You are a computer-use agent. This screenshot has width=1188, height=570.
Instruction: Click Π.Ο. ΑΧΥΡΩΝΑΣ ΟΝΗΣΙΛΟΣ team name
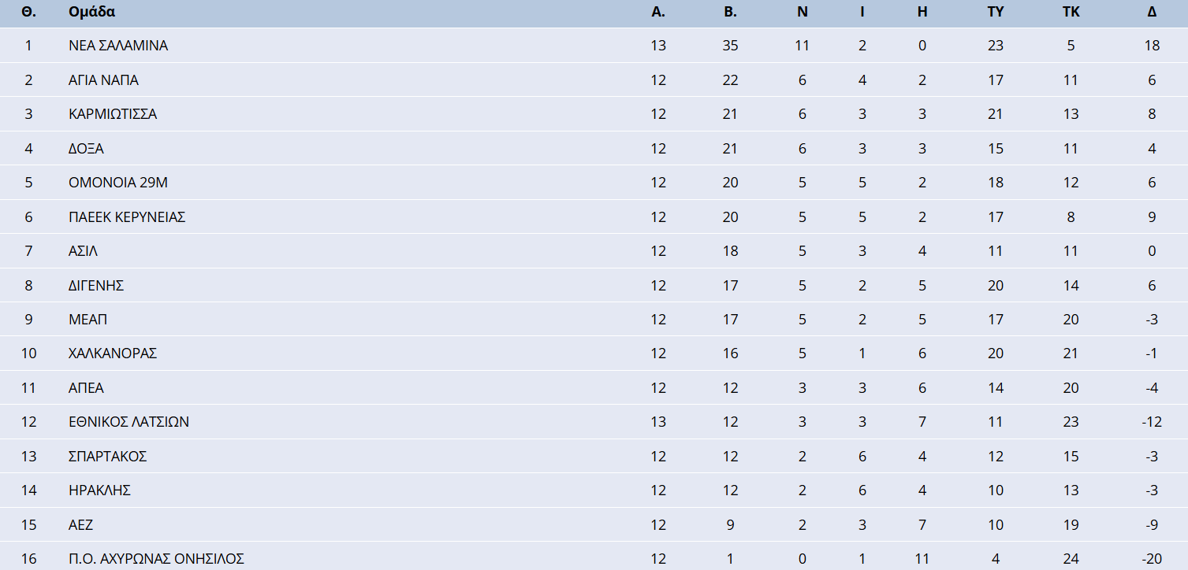tap(156, 559)
